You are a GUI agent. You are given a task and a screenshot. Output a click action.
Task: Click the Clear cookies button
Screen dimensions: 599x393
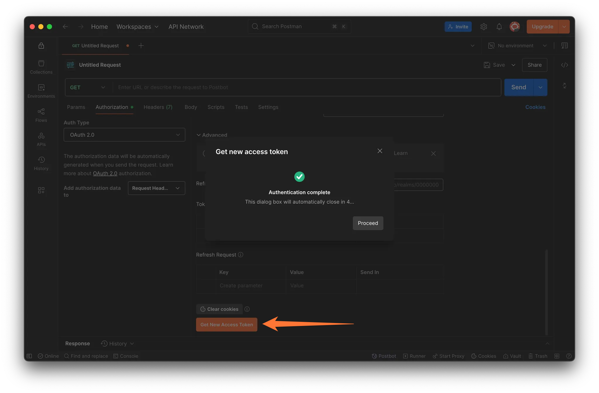(x=219, y=309)
